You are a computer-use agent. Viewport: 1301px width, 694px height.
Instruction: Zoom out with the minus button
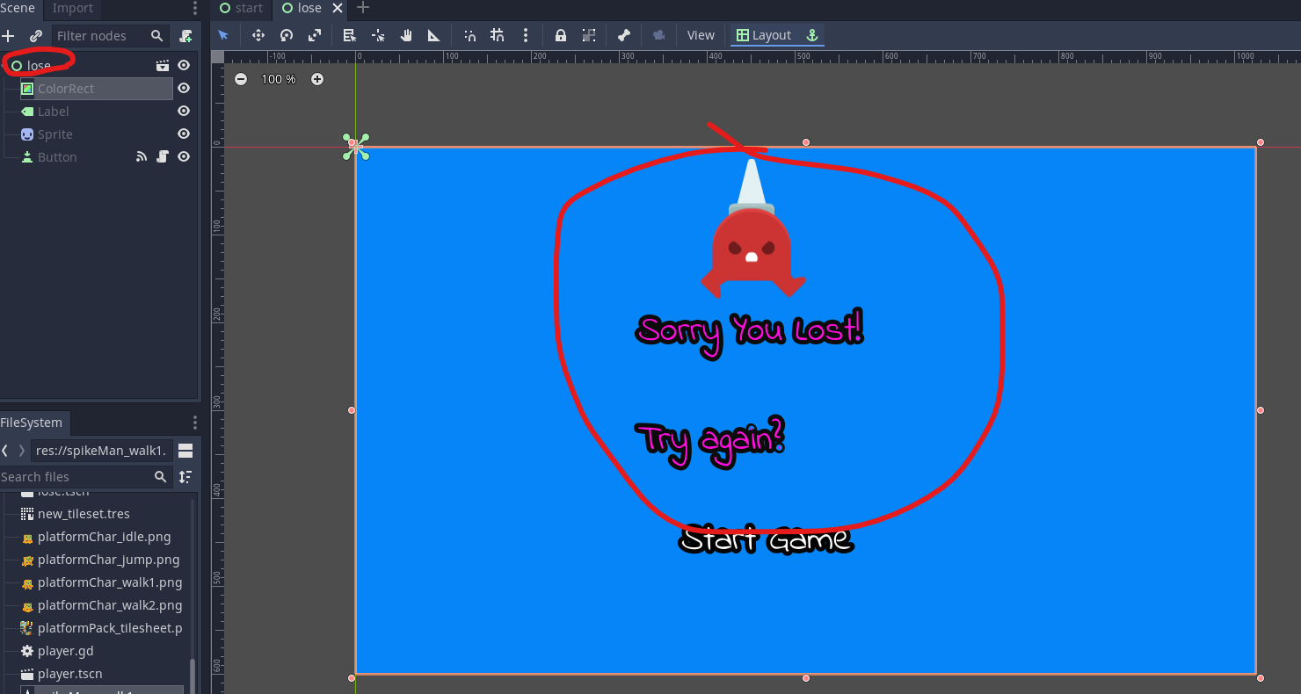(241, 79)
